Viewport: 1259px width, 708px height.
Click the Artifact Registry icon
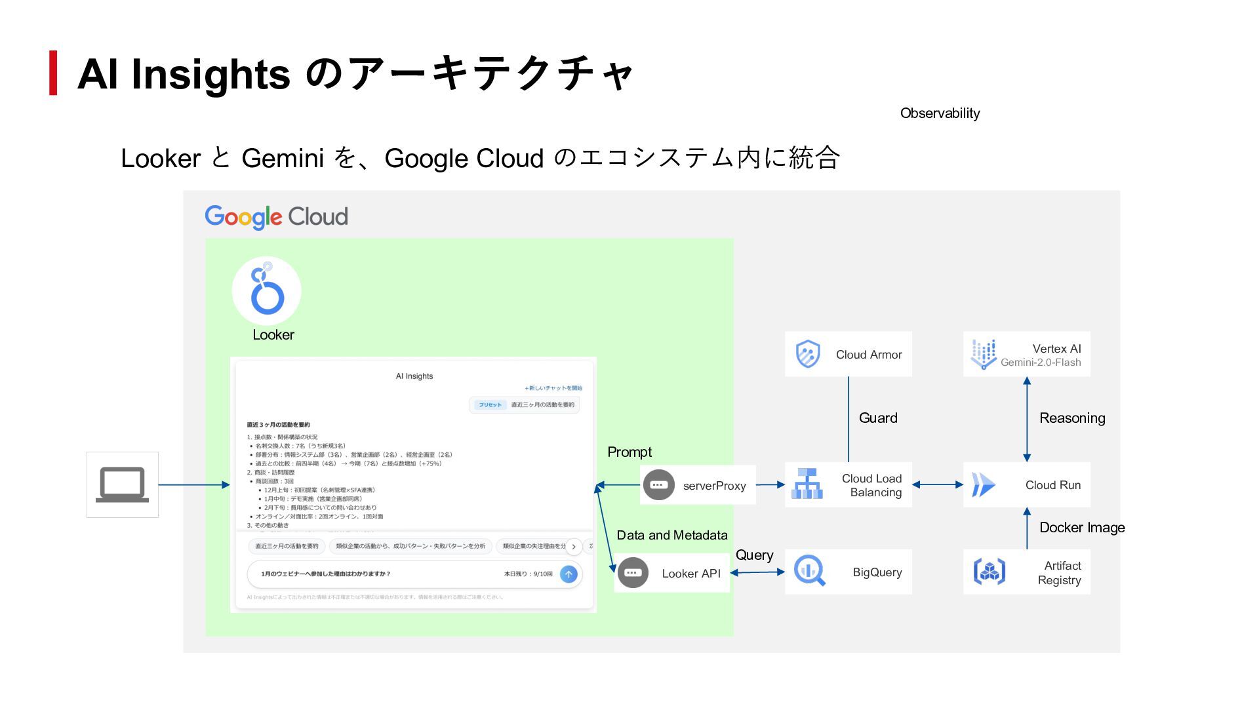tap(989, 572)
